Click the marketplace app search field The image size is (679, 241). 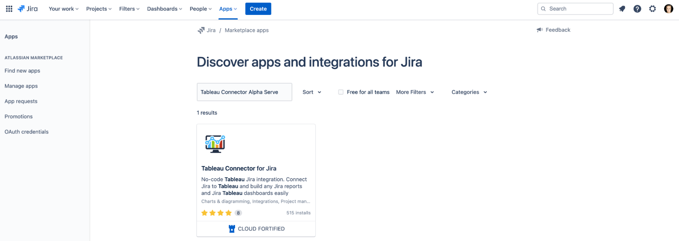pos(244,92)
